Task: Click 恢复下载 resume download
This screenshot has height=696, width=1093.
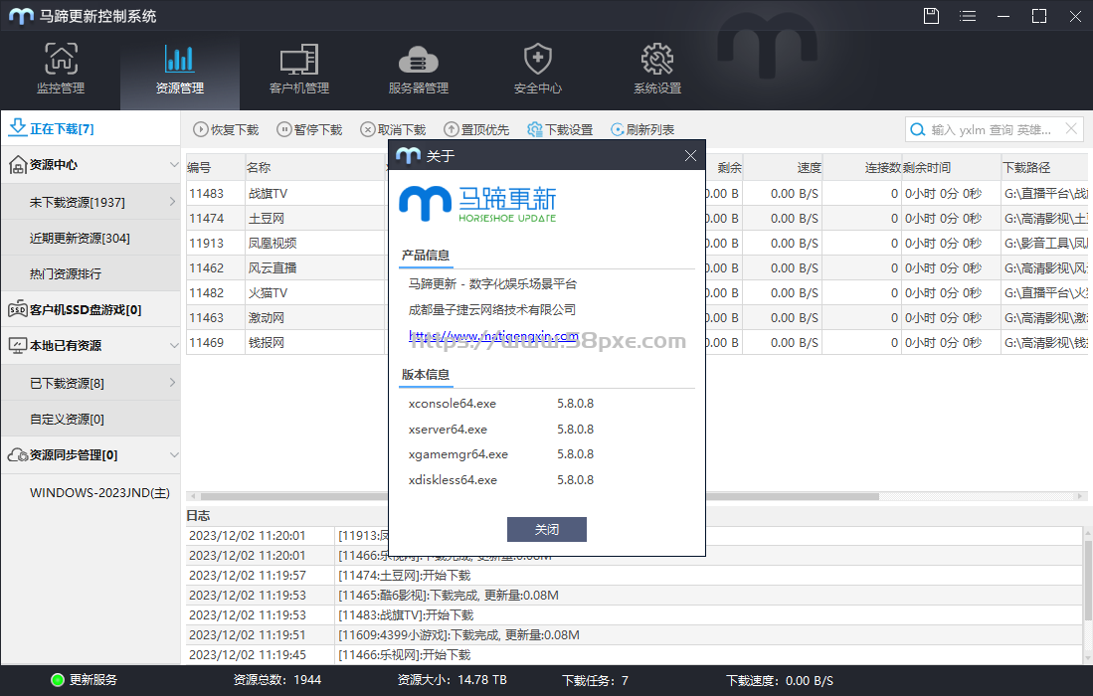Action: point(226,129)
